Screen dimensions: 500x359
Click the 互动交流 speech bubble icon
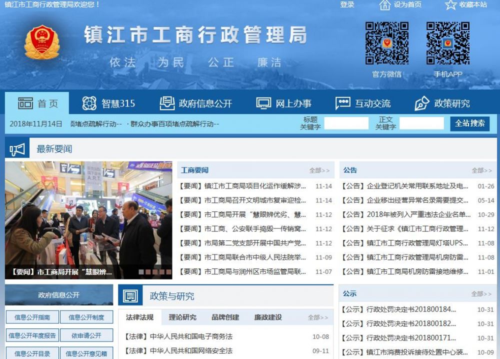342,101
